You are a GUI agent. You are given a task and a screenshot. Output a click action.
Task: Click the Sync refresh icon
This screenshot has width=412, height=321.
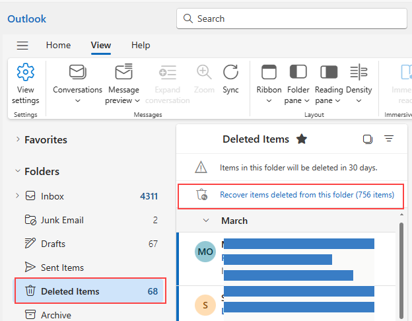[230, 72]
